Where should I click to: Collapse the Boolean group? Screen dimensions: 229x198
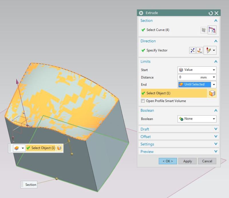(216, 110)
